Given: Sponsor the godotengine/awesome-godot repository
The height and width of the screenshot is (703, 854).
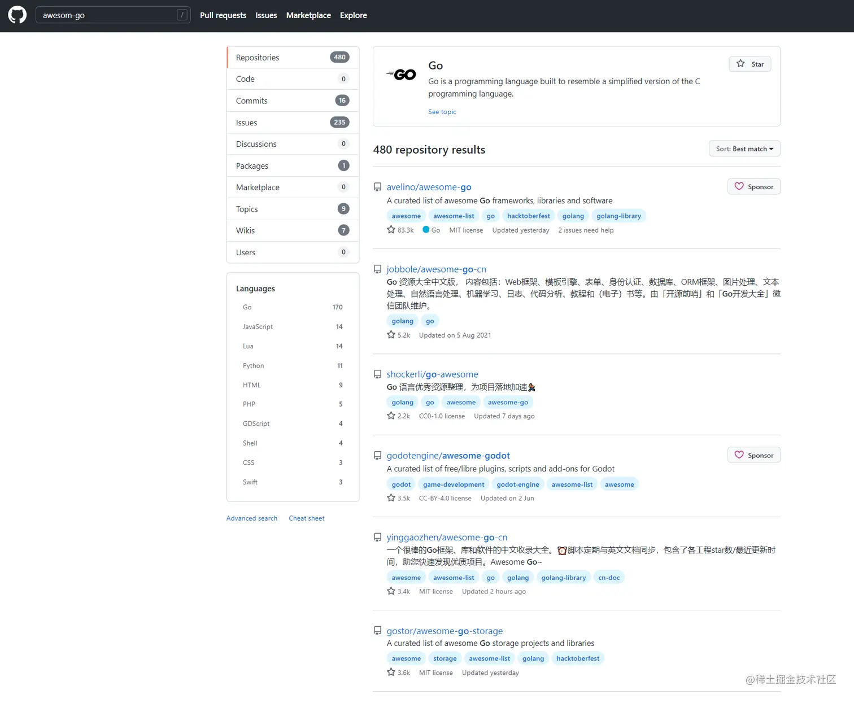Looking at the screenshot, I should [x=754, y=455].
